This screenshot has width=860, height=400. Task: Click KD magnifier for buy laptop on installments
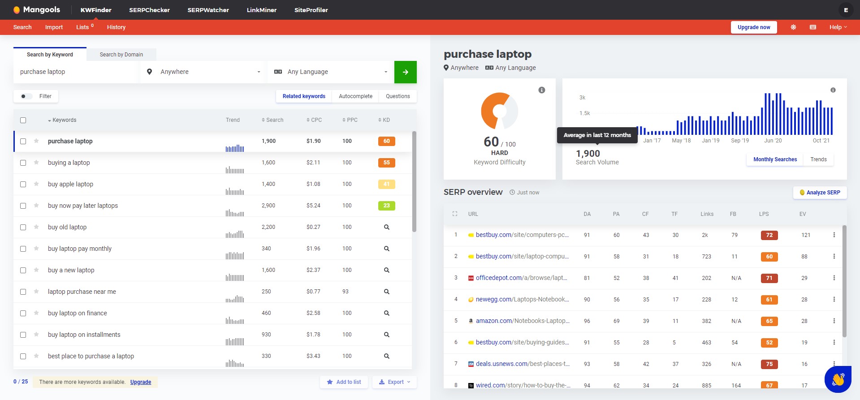(x=387, y=335)
